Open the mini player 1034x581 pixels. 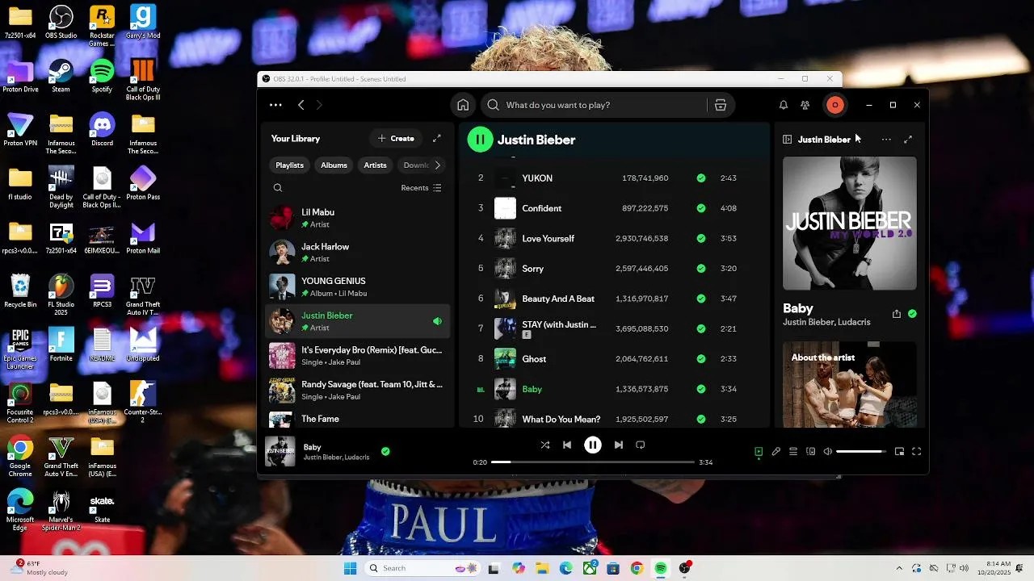(x=899, y=452)
